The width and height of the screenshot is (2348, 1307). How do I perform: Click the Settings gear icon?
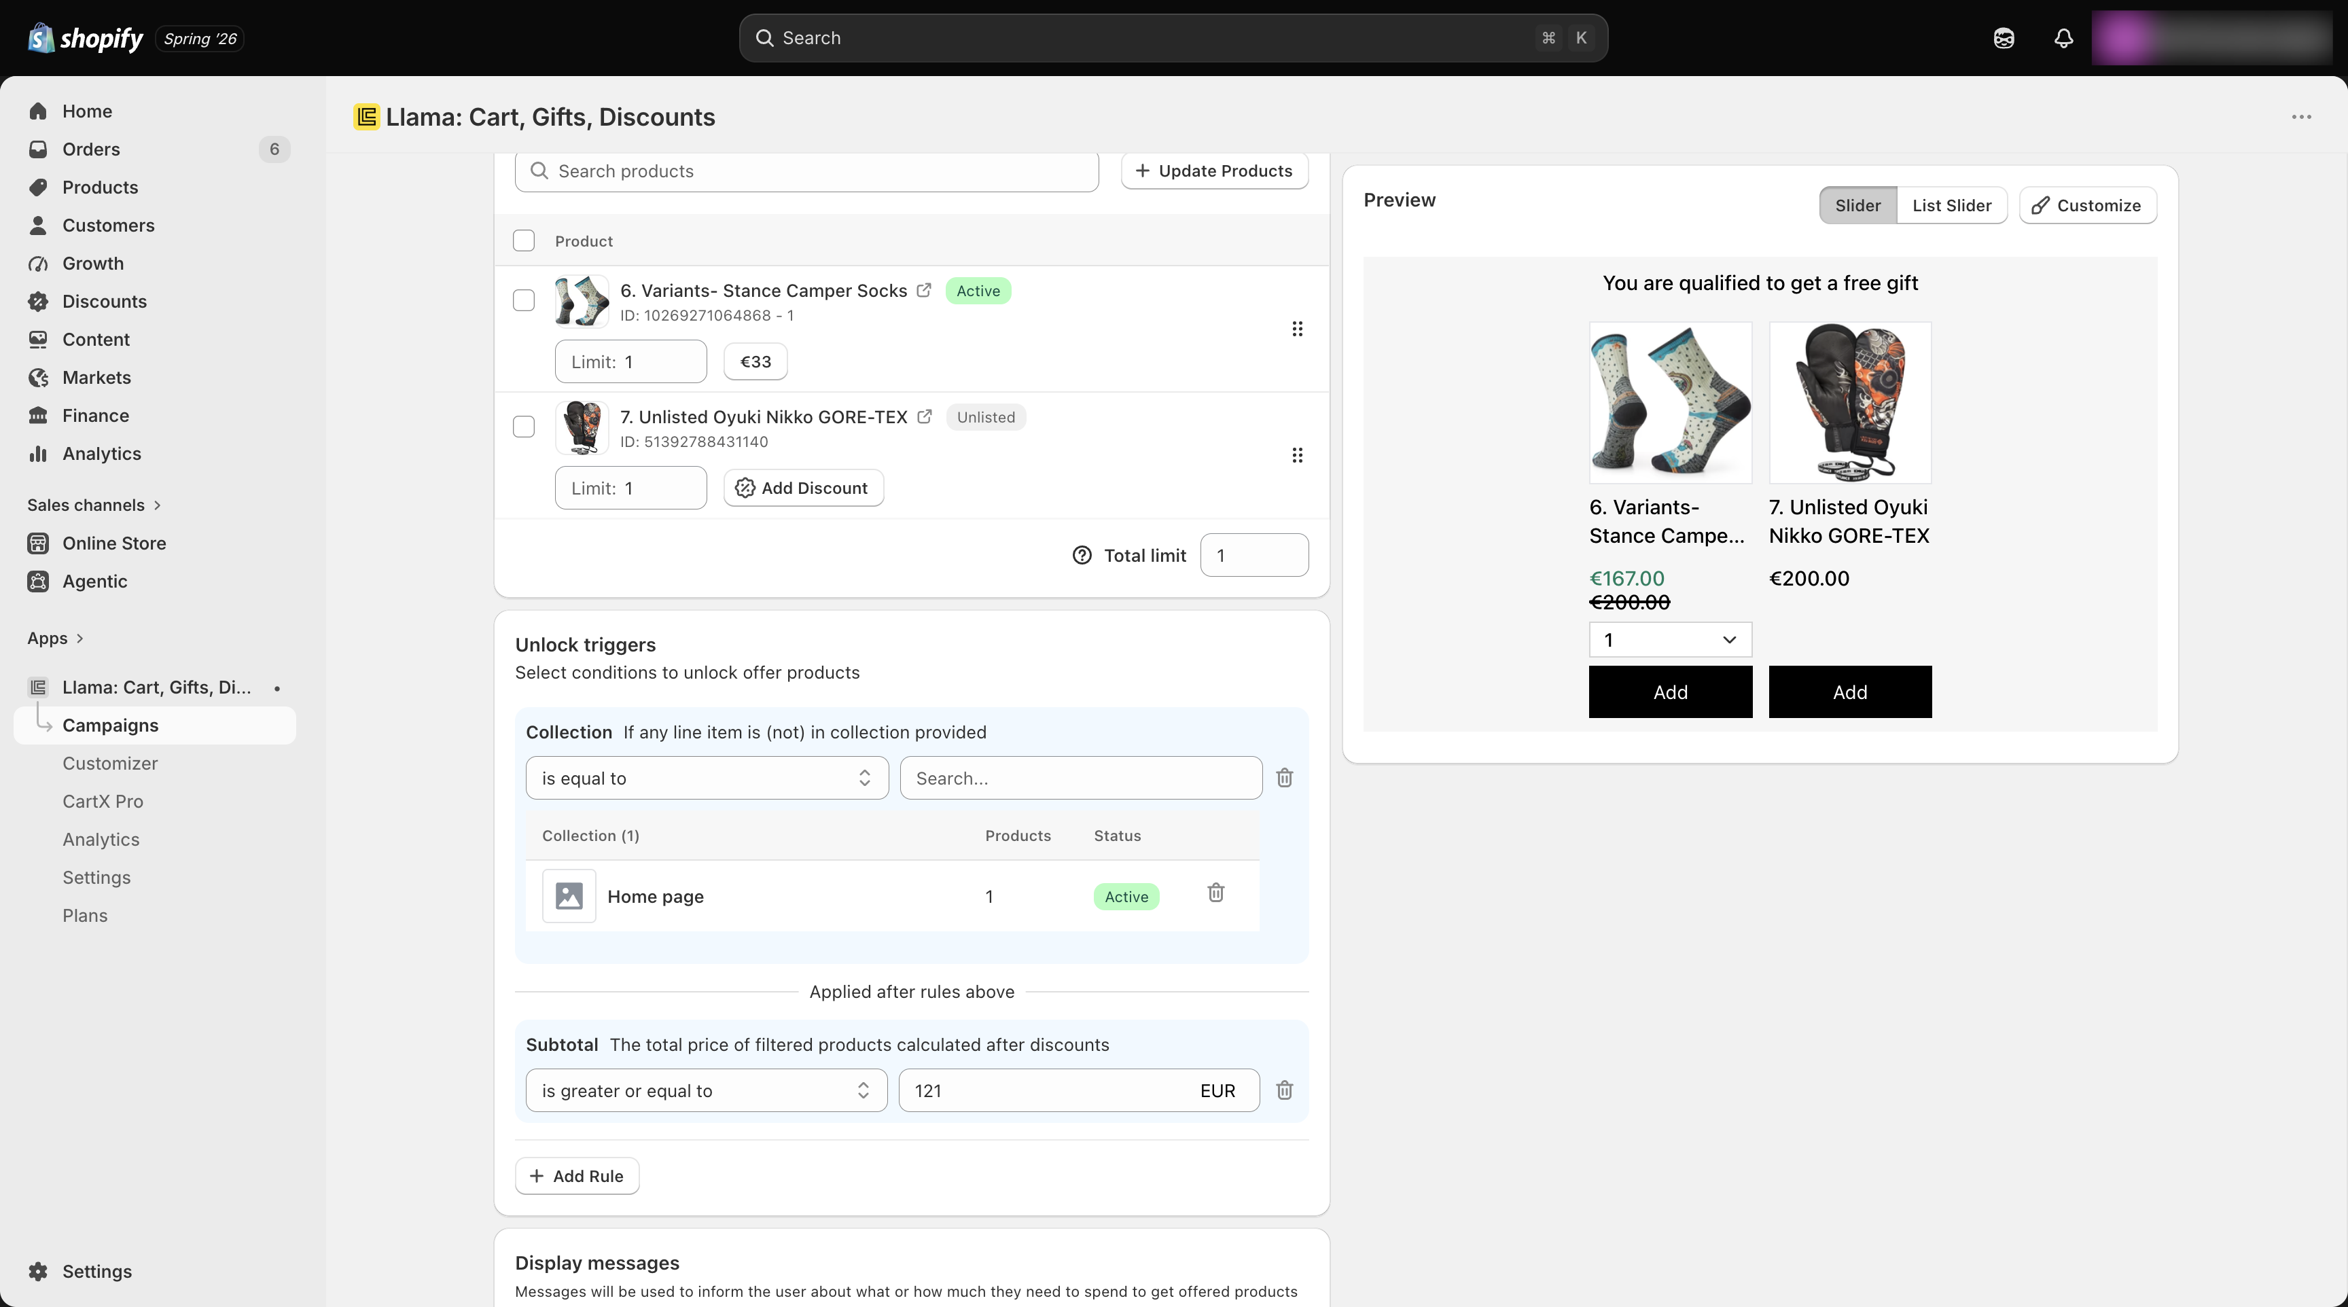point(38,1272)
